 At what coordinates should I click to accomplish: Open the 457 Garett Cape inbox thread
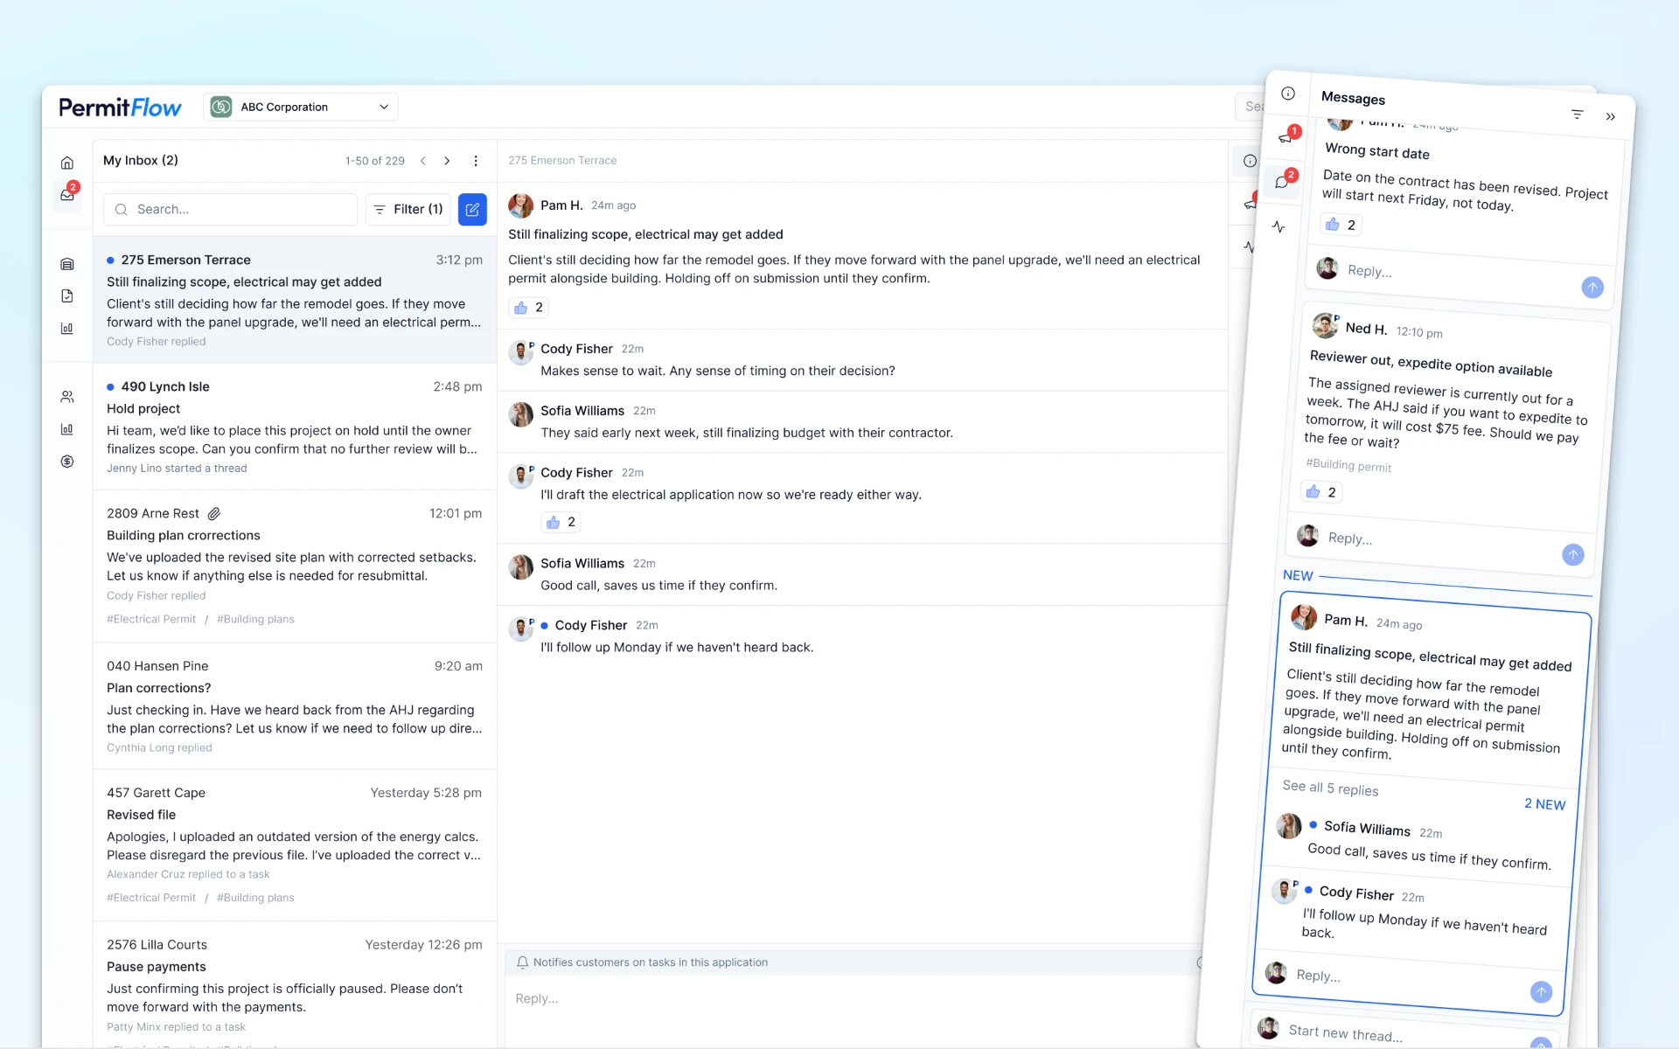(x=295, y=844)
